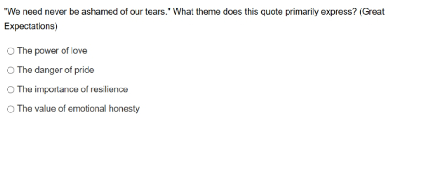Click the word honesty in the fourth option
This screenshot has height=192, width=433.
124,109
